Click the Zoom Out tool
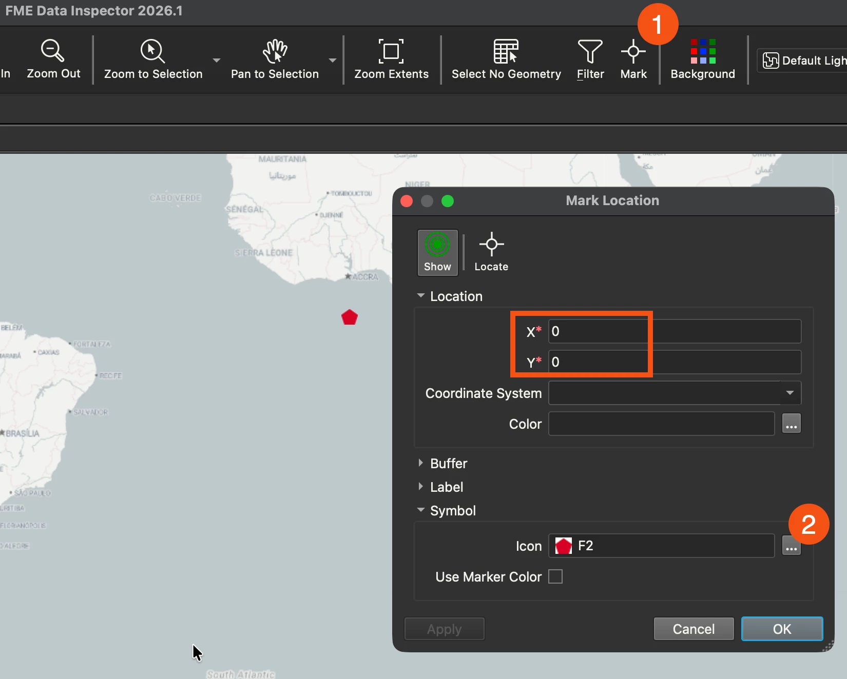 pyautogui.click(x=53, y=59)
